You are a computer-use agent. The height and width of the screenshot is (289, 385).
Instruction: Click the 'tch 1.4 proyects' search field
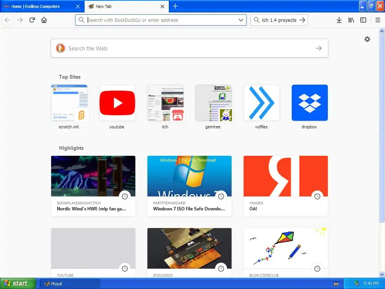(x=279, y=20)
